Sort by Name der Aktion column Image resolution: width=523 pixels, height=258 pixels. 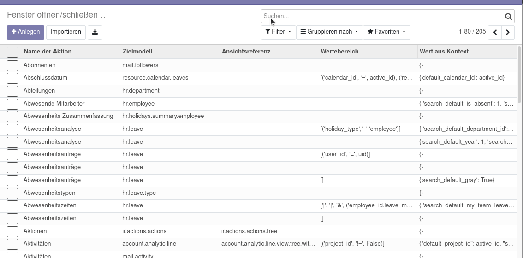tap(48, 52)
